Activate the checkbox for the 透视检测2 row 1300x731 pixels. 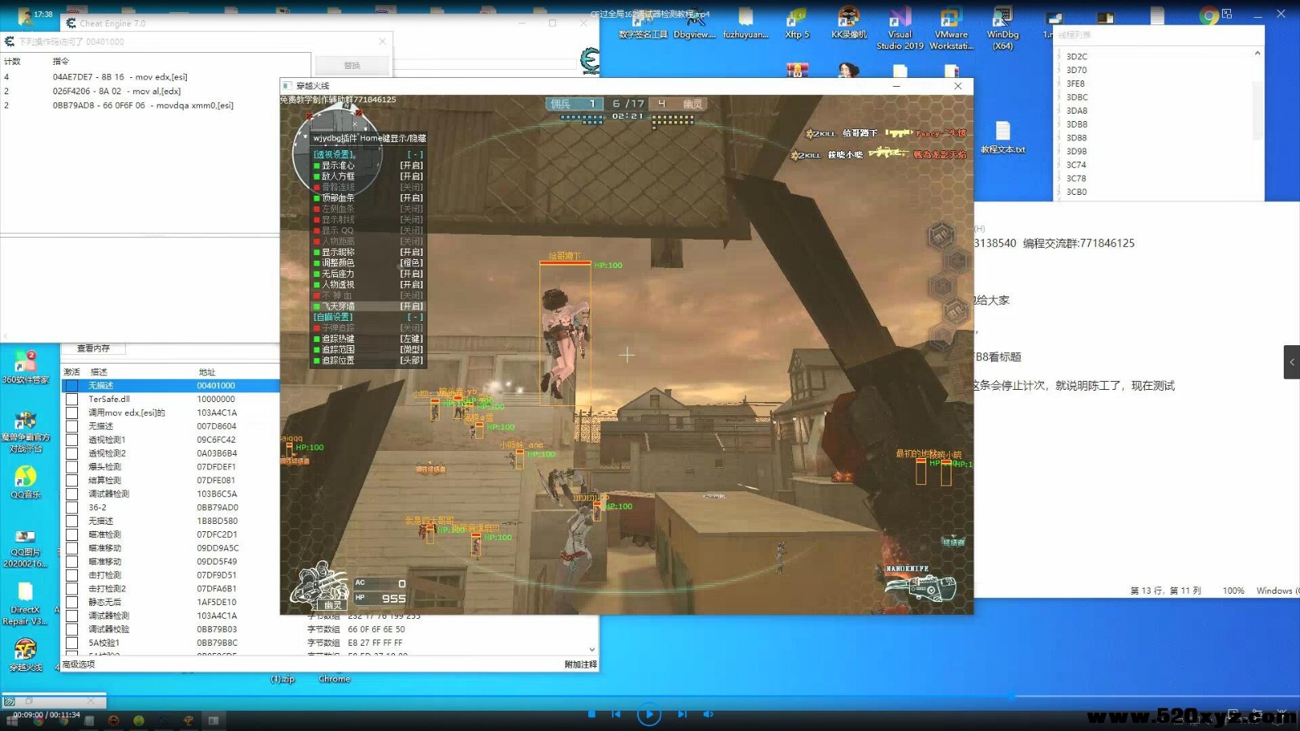pos(72,453)
